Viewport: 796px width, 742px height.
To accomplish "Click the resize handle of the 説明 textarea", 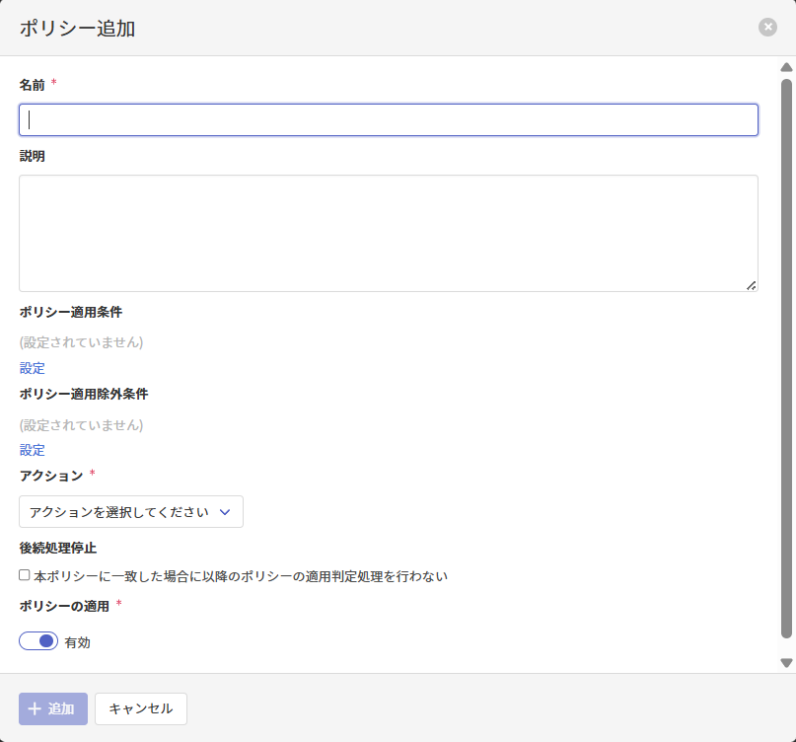I will (751, 285).
